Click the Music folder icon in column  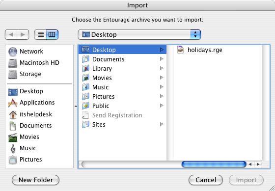[86, 87]
